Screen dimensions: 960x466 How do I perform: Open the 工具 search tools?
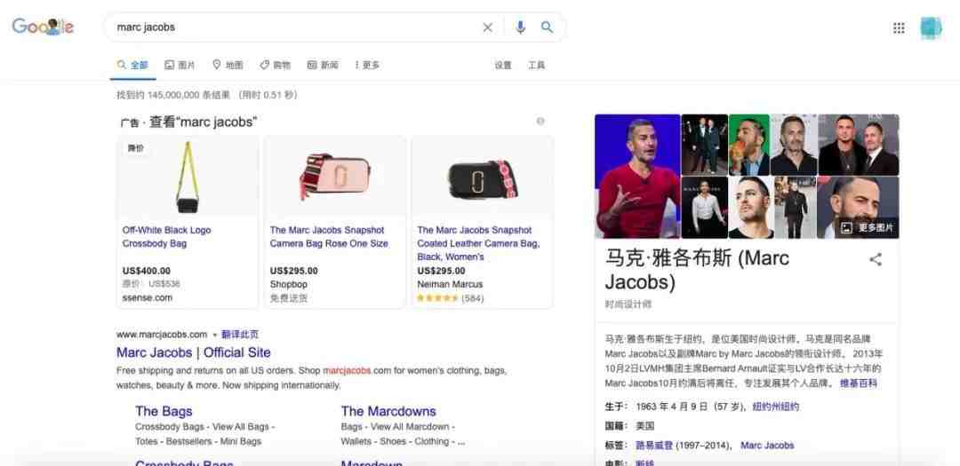(536, 65)
